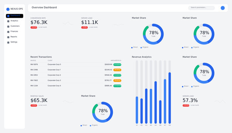Click the W1 bar in Revenue Analytics
The image size is (232, 133).
coord(137,110)
